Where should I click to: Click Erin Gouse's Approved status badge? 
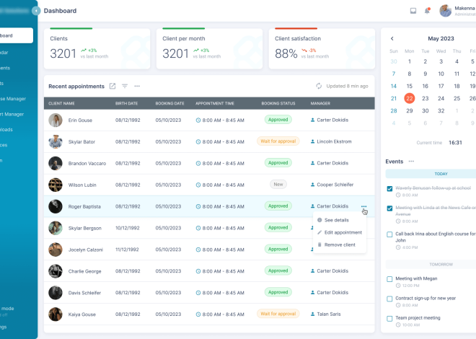tap(278, 120)
